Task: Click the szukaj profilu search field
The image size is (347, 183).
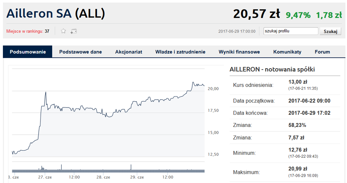Action: tap(291, 31)
